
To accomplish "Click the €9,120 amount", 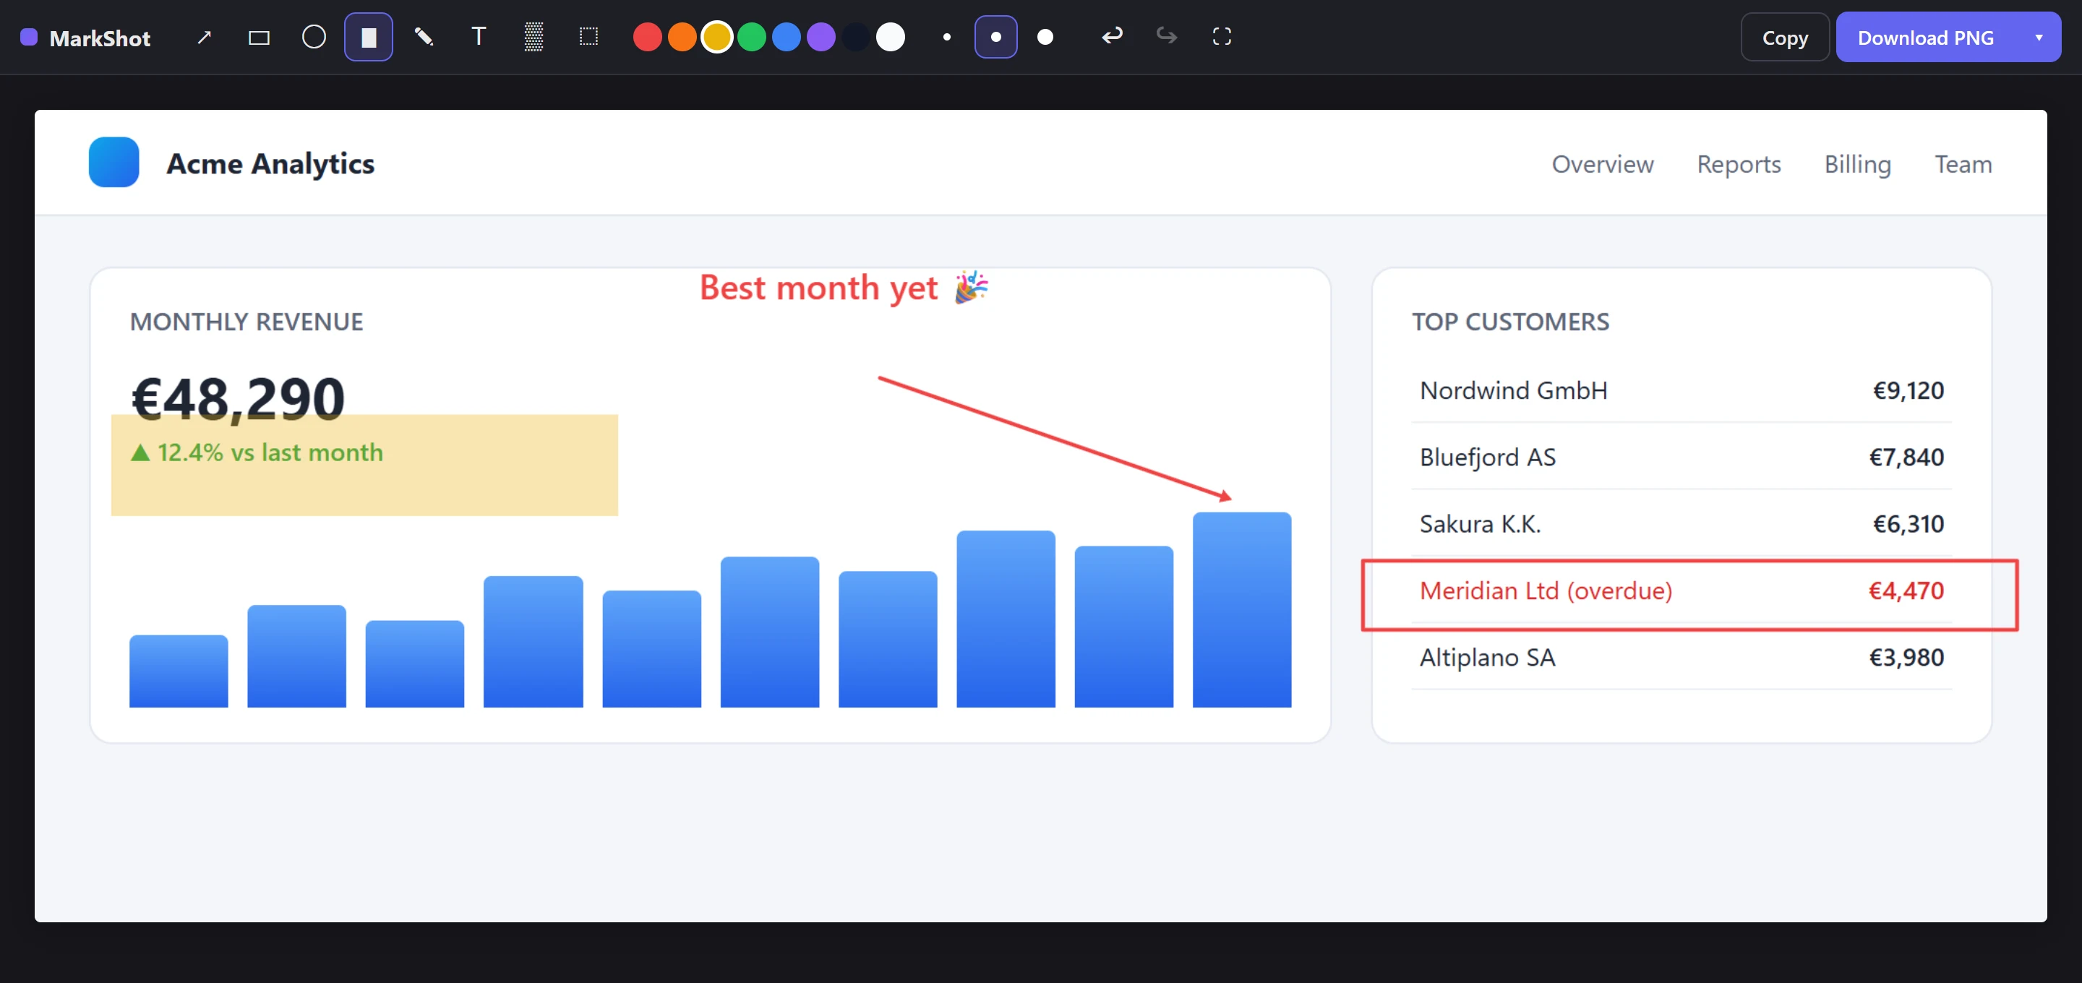I will [x=1908, y=390].
